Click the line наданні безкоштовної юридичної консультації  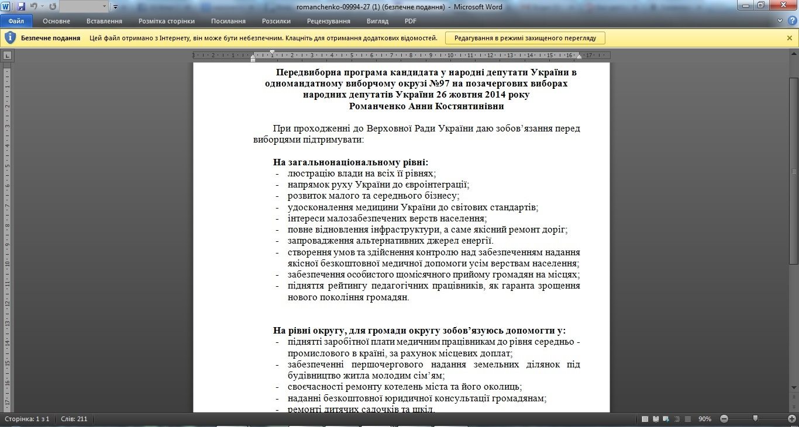(416, 398)
